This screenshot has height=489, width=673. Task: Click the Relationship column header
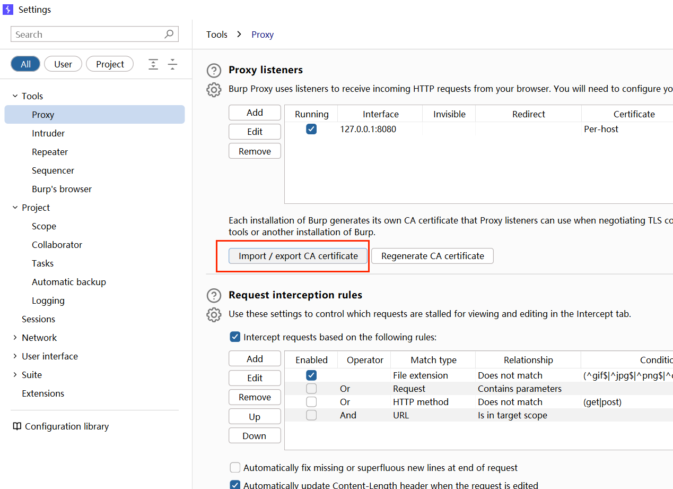(x=528, y=360)
